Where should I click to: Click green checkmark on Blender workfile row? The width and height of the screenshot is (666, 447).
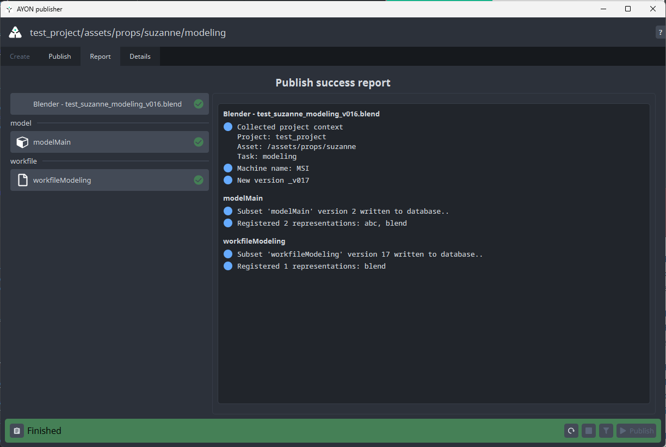[199, 104]
